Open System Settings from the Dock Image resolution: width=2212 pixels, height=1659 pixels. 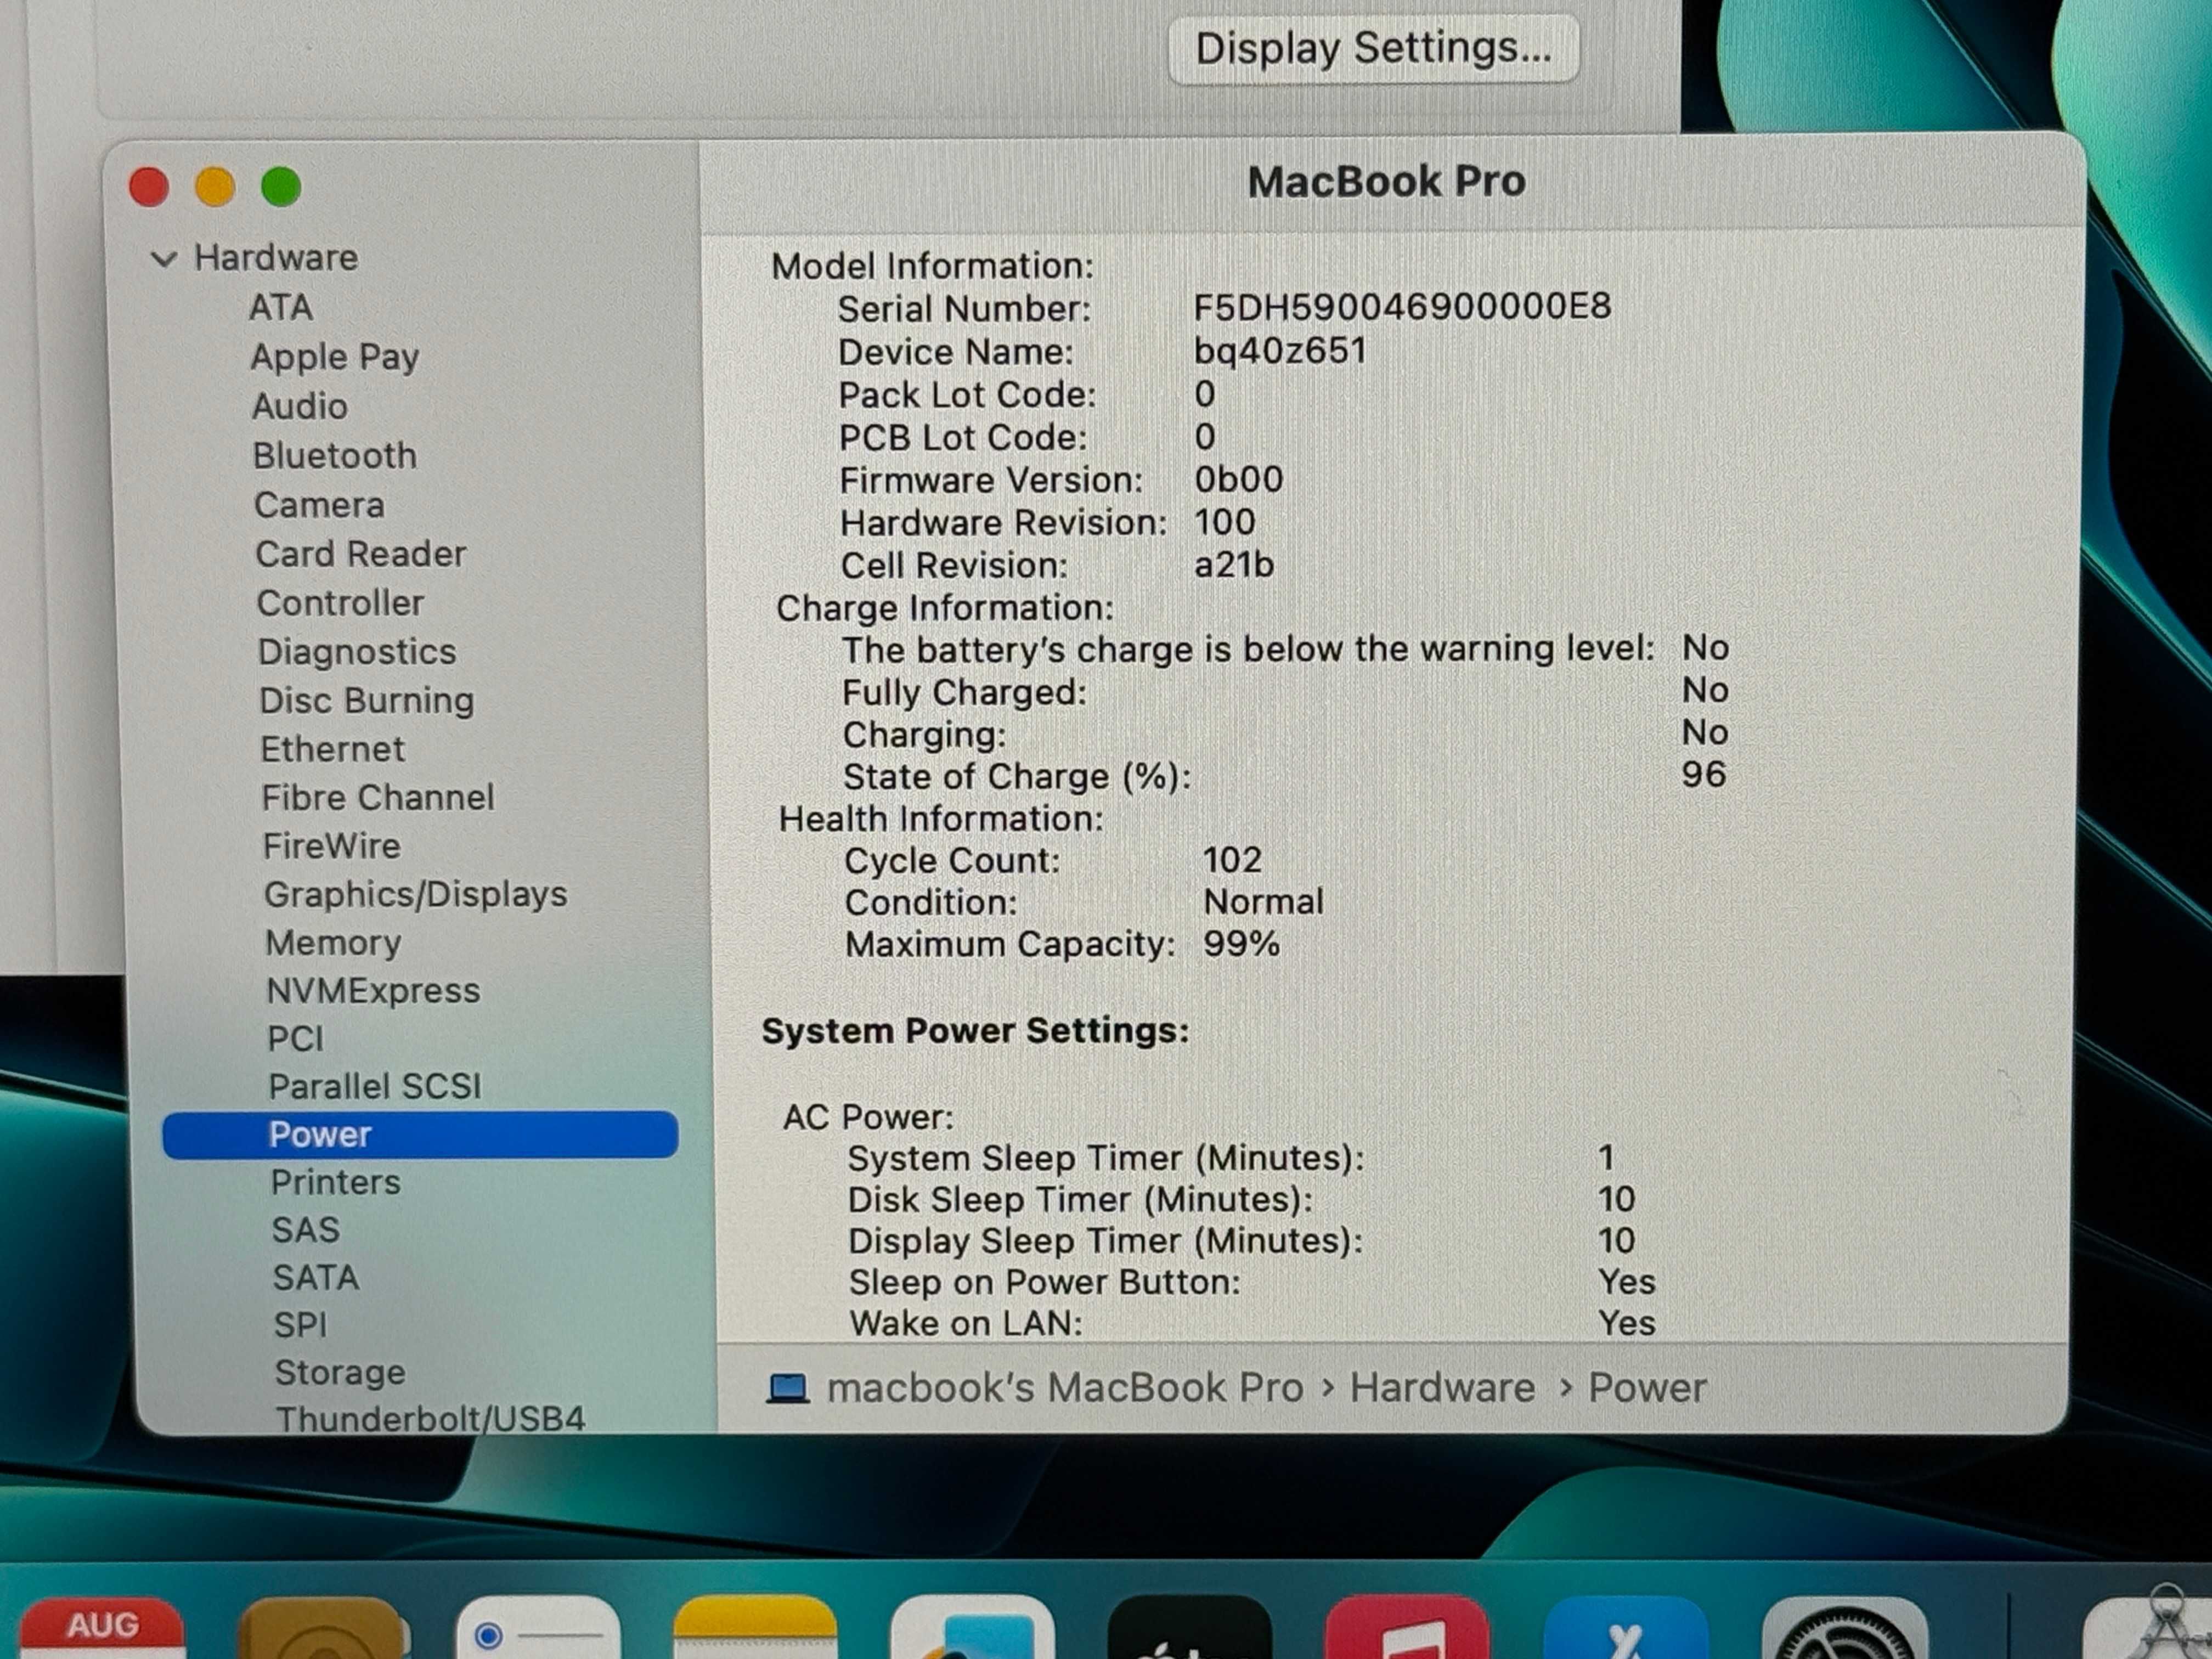[1844, 1628]
